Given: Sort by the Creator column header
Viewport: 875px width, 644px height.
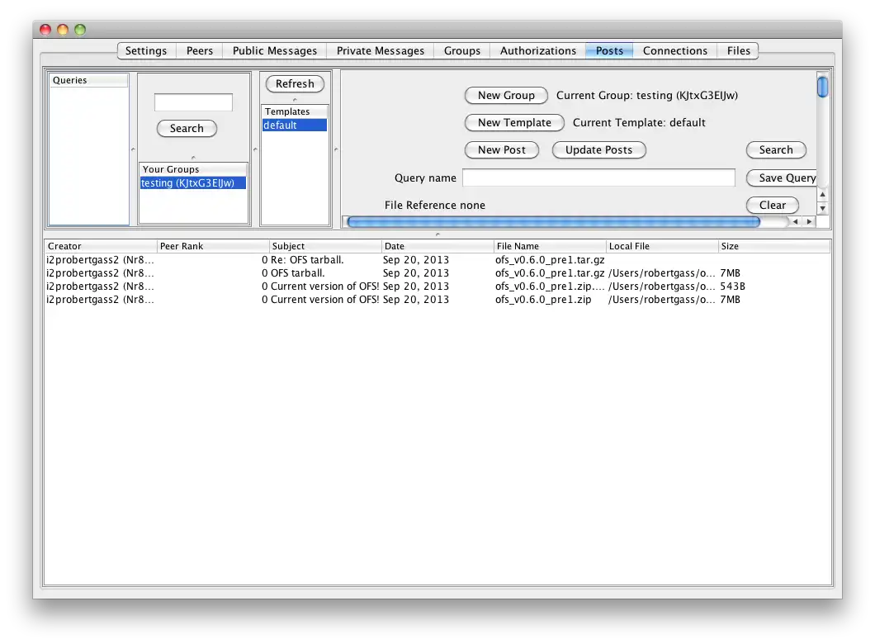Looking at the screenshot, I should [101, 246].
